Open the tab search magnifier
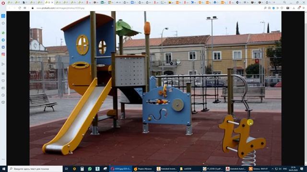The height and width of the screenshot is (172, 307). [x=284, y=2]
